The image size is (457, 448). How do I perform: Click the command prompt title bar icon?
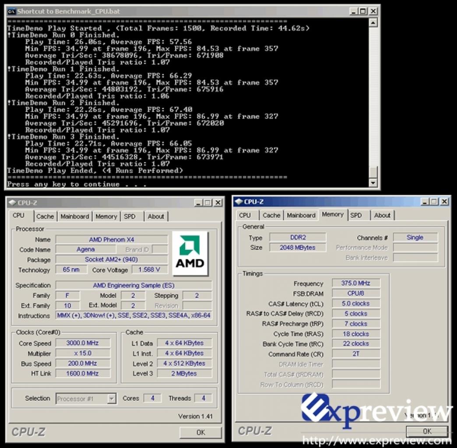tap(11, 11)
